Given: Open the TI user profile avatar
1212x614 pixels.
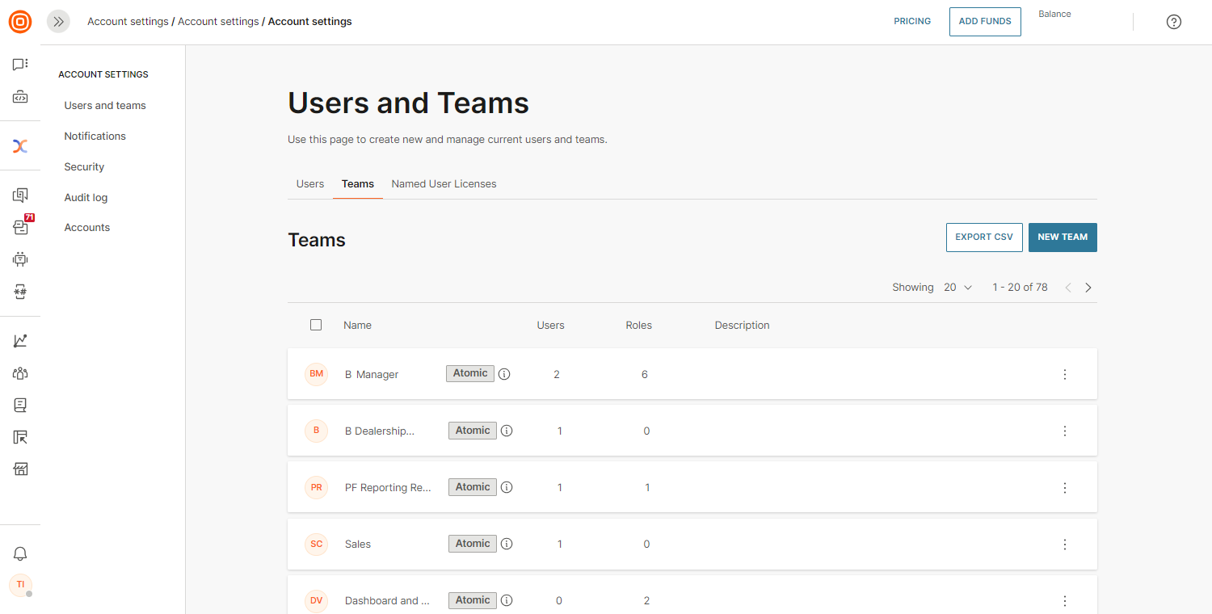Looking at the screenshot, I should [20, 584].
